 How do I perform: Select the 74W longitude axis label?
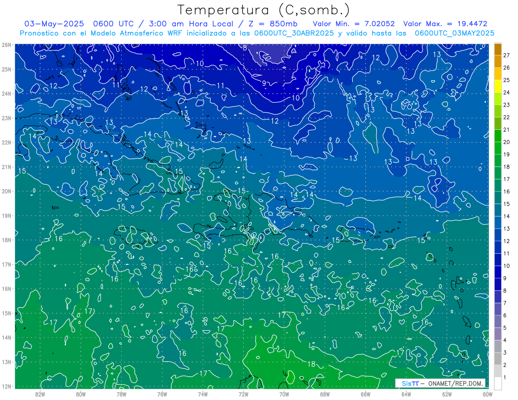pos(203,394)
